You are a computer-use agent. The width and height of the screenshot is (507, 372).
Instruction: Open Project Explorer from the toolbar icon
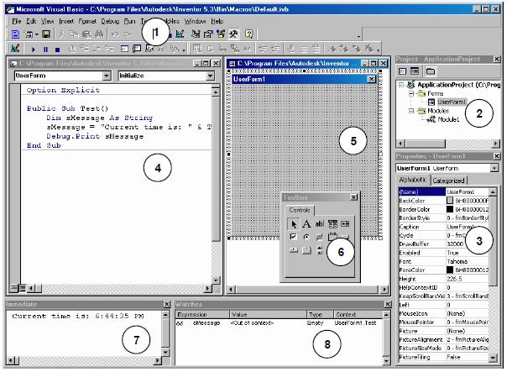point(196,34)
